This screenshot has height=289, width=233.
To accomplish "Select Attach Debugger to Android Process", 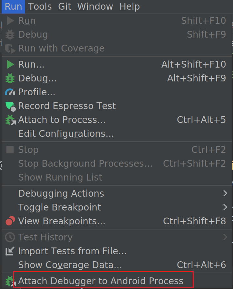I will coord(101,281).
